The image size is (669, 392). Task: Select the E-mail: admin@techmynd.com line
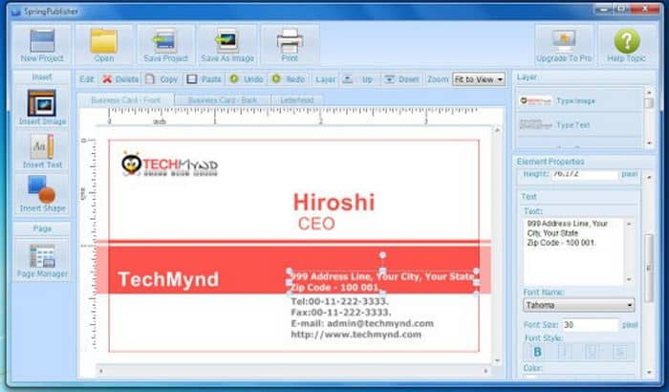(362, 324)
